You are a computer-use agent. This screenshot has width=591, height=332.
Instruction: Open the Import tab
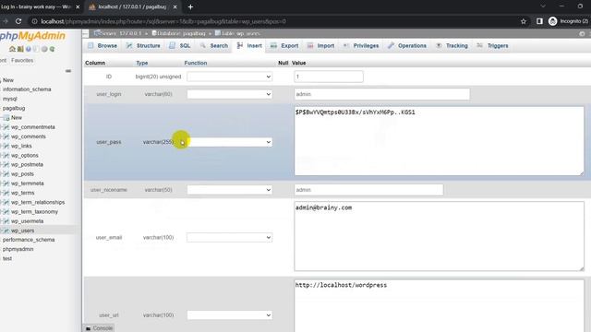pyautogui.click(x=320, y=45)
